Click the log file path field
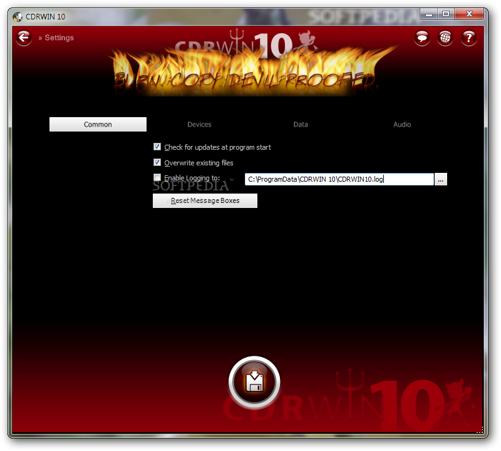This screenshot has height=451, width=501. [339, 179]
